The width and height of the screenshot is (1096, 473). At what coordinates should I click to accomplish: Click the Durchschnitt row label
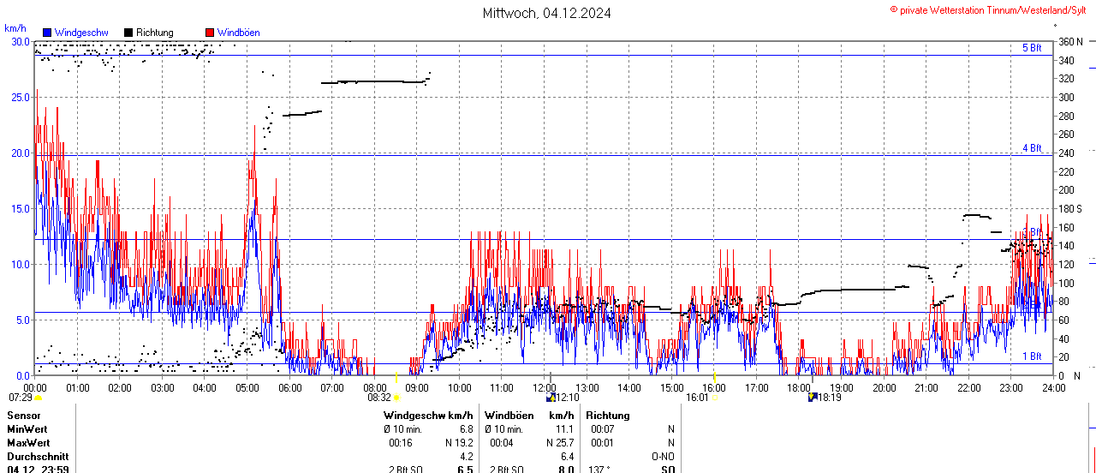pos(37,457)
